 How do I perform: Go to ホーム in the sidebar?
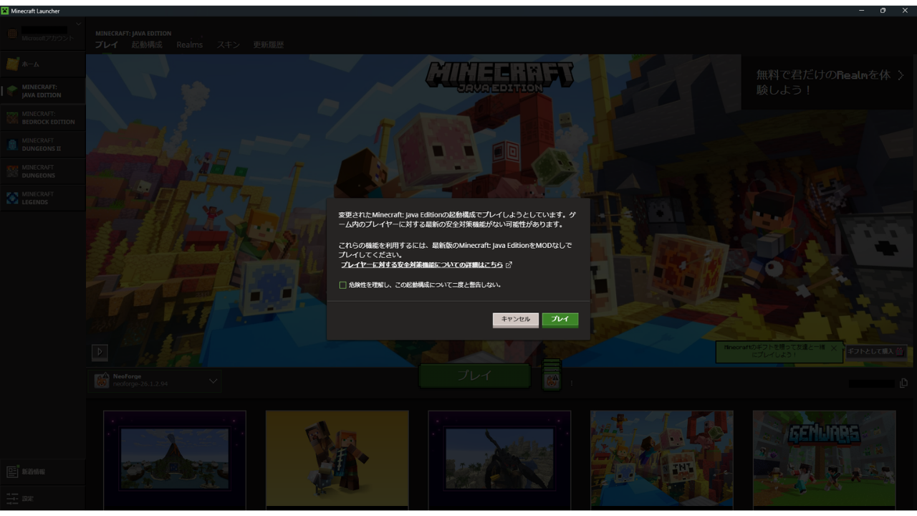(43, 64)
